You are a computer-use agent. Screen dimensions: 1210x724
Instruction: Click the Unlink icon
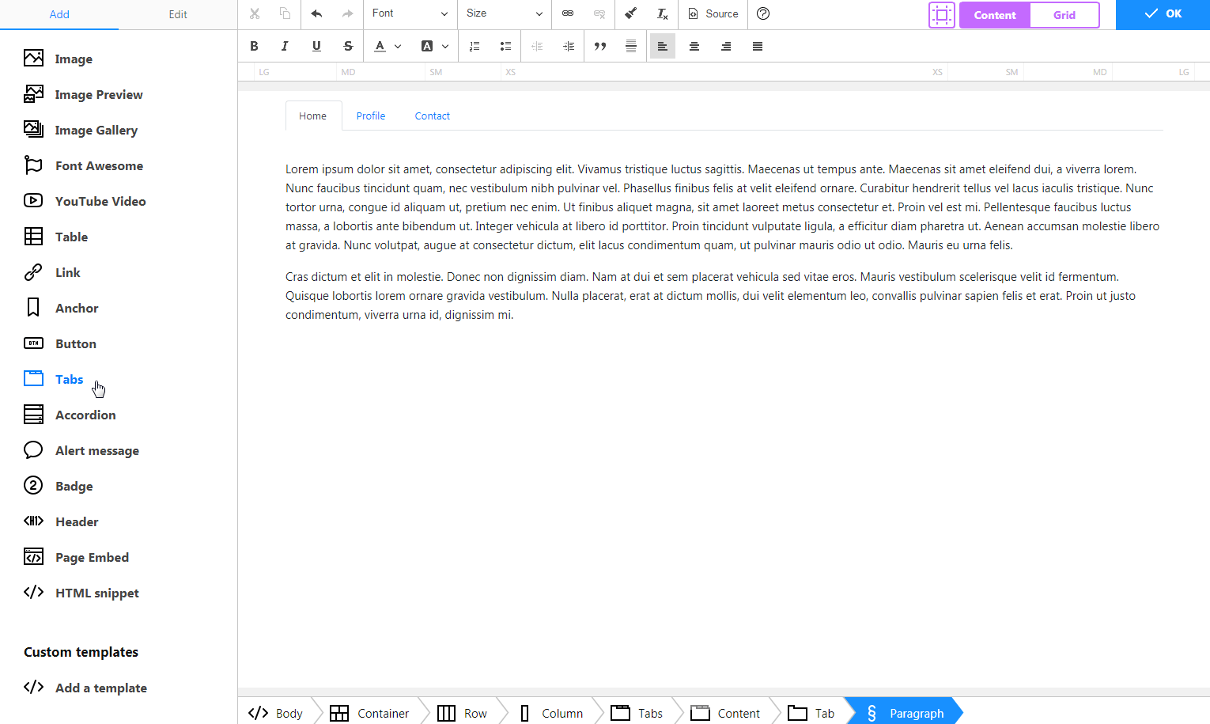point(599,13)
